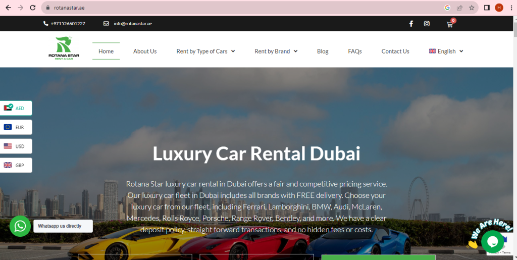The height and width of the screenshot is (260, 517).
Task: Bookmark this page with star icon
Action: (472, 8)
